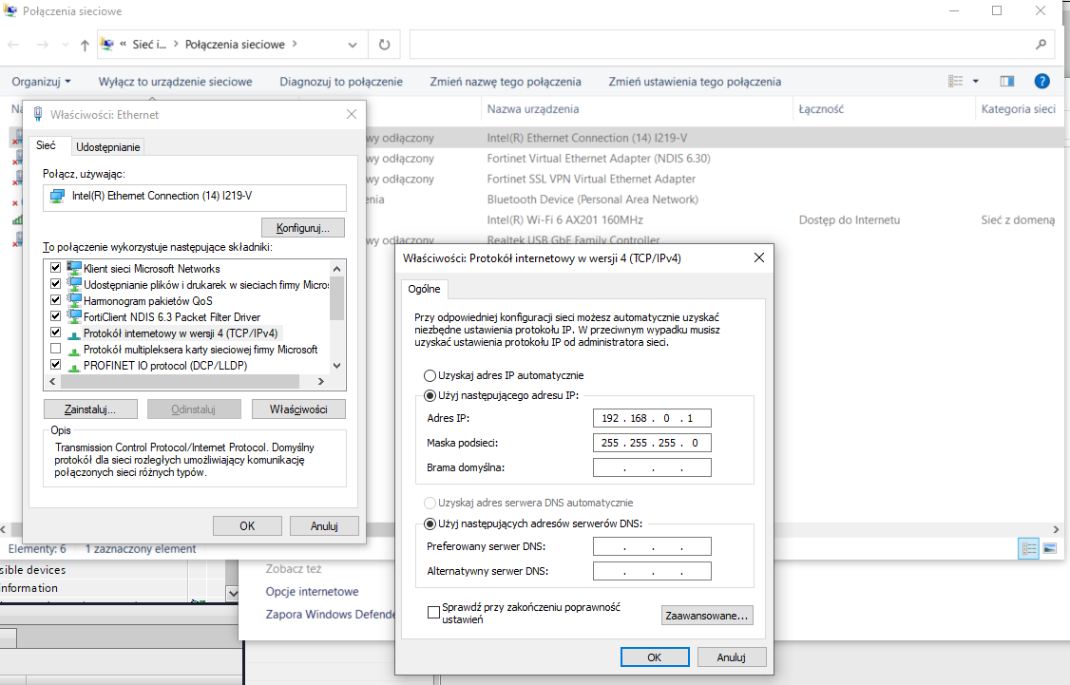Open Właściwości button for selected component
This screenshot has width=1070, height=685.
pyautogui.click(x=298, y=409)
